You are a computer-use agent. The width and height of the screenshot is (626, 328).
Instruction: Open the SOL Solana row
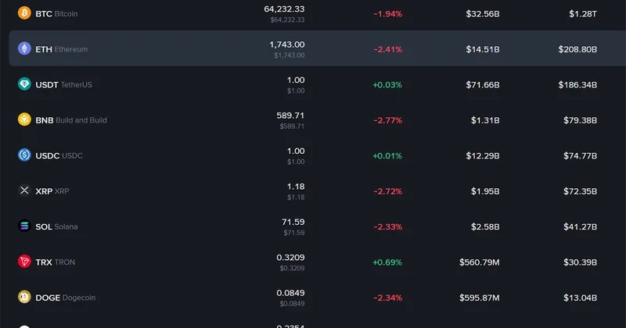318,226
